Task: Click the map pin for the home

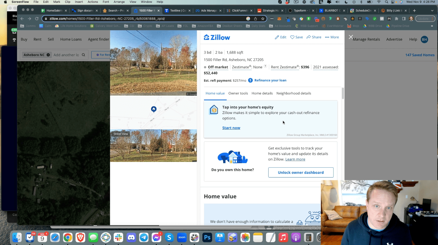Action: [154, 109]
